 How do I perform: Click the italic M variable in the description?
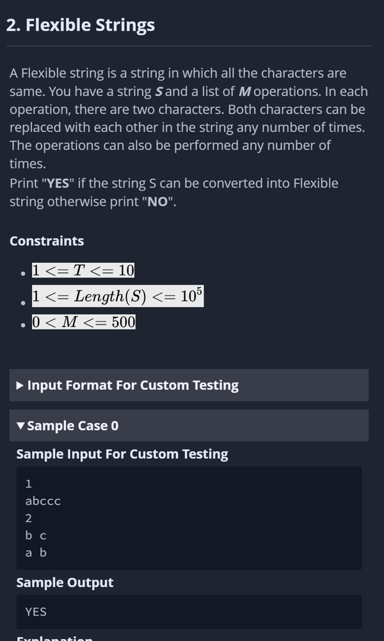coord(244,92)
